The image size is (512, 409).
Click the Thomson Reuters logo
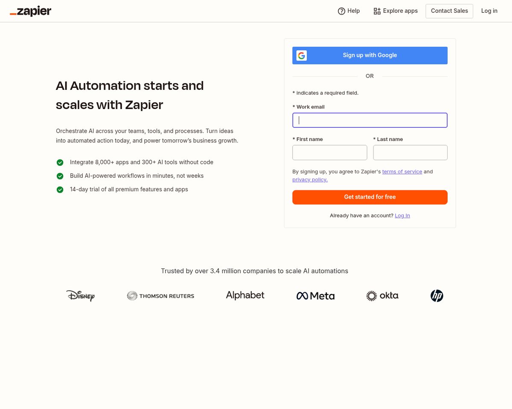tap(160, 296)
